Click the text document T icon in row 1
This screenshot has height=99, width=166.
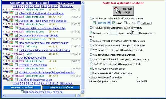8,13
